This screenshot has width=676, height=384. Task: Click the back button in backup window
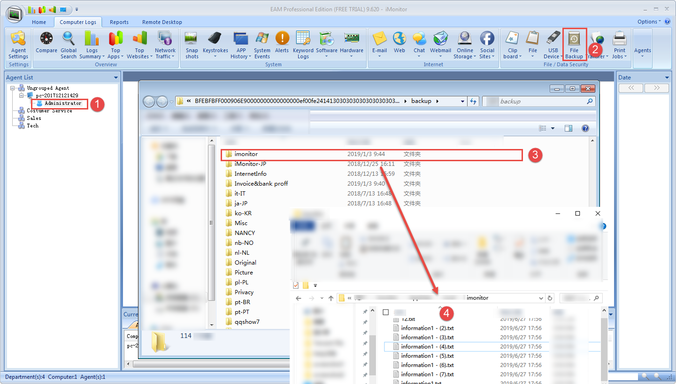(149, 101)
